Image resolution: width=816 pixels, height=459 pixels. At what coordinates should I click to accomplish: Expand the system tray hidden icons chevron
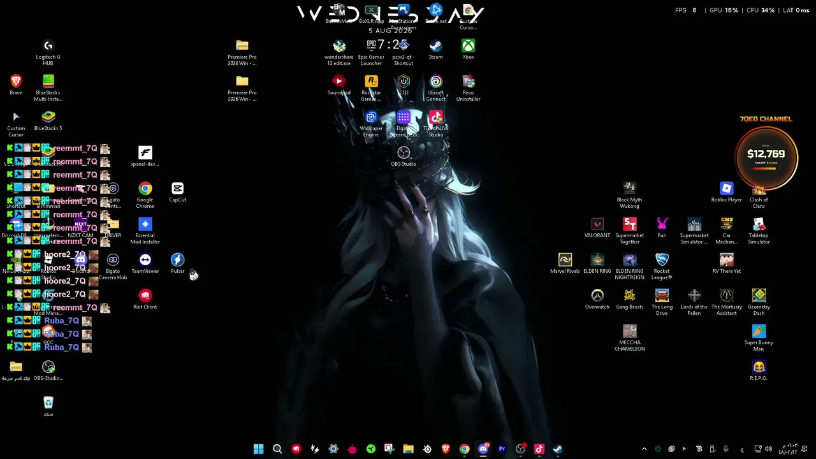[x=644, y=449]
